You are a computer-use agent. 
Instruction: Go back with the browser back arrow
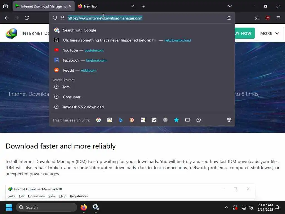pos(7,18)
